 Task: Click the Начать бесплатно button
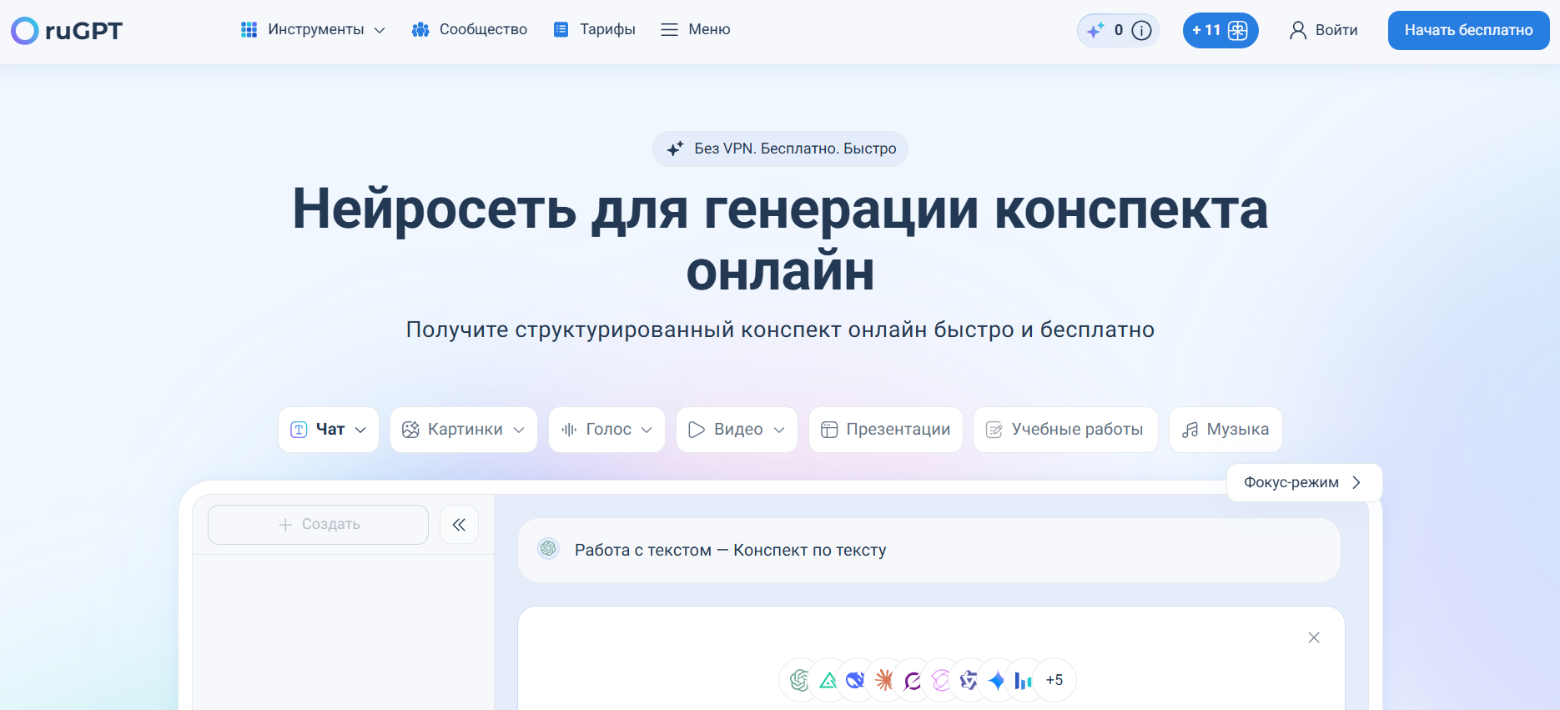click(x=1468, y=31)
